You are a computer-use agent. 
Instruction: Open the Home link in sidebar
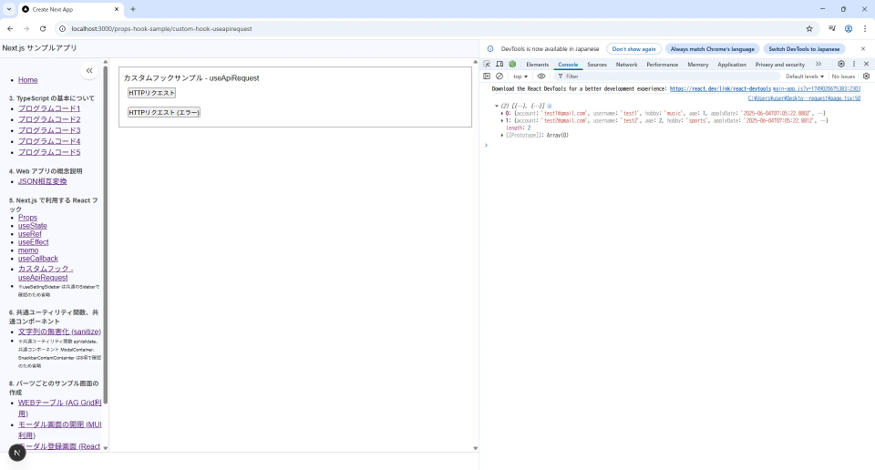28,80
